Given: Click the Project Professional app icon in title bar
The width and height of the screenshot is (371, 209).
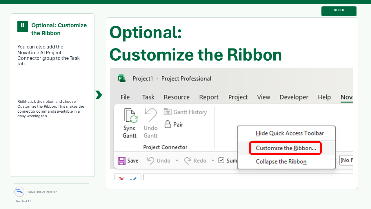Looking at the screenshot, I should (x=121, y=78).
